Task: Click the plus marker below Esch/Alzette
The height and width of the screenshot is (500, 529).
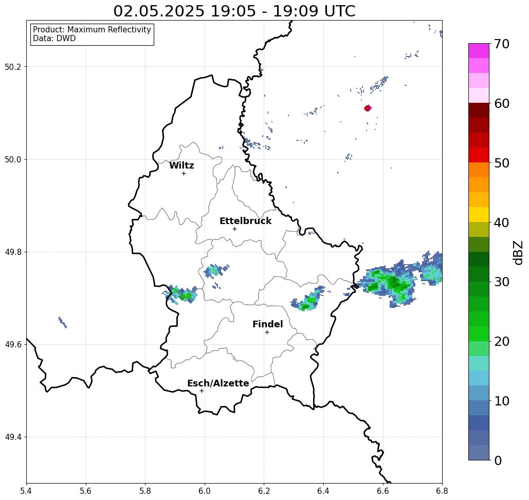Action: tap(202, 391)
